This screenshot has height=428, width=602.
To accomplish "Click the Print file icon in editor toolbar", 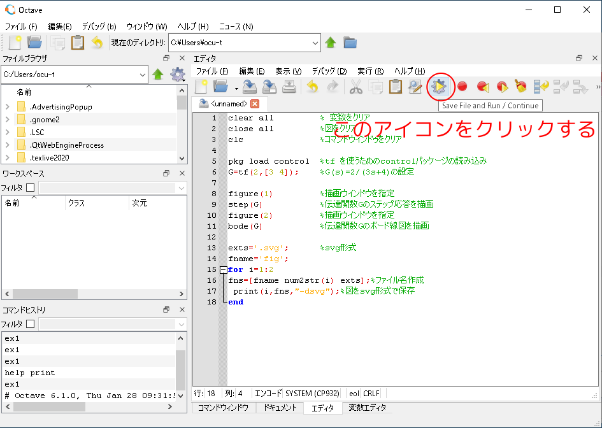I will pyautogui.click(x=289, y=87).
